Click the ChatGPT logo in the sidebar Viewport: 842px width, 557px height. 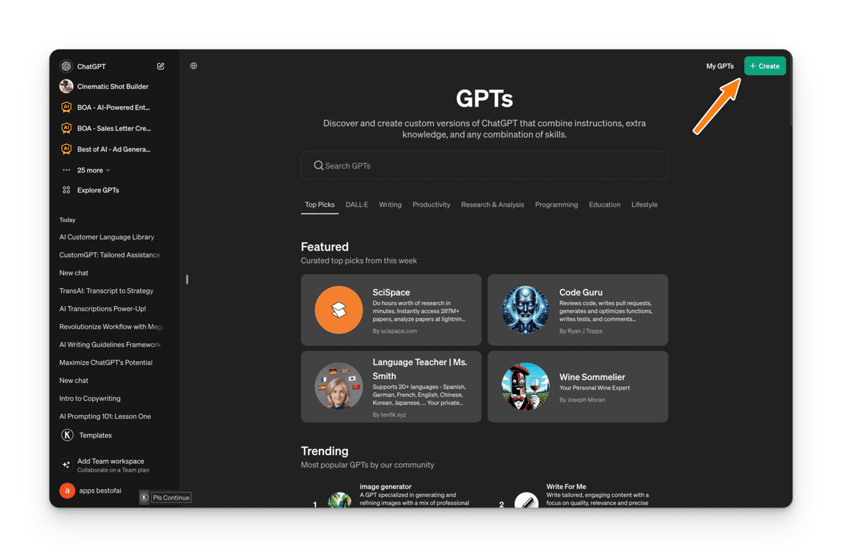pyautogui.click(x=66, y=66)
